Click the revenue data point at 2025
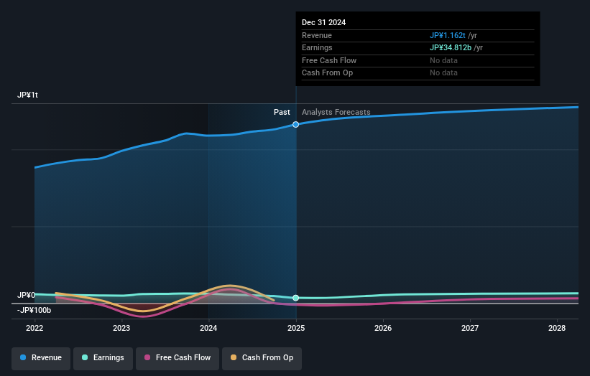The width and height of the screenshot is (590, 376). (x=296, y=124)
